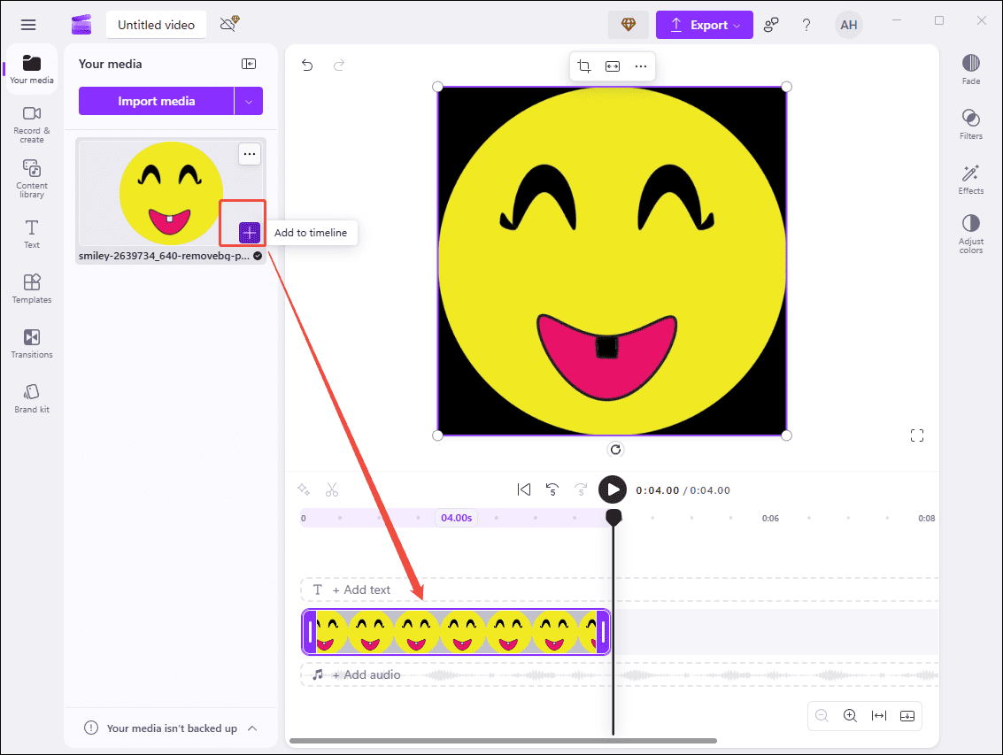
Task: Open the Content library panel
Action: pos(31,177)
